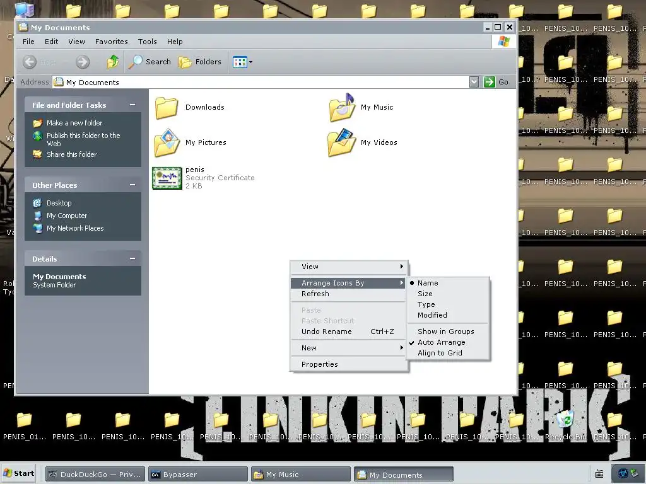Click Share this folder link

[71, 154]
